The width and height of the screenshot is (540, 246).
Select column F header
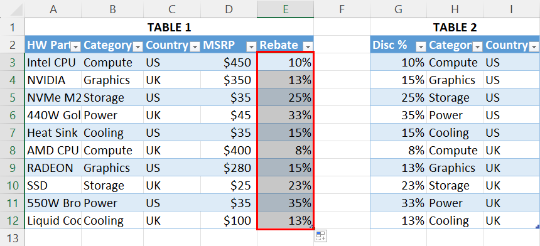[342, 9]
